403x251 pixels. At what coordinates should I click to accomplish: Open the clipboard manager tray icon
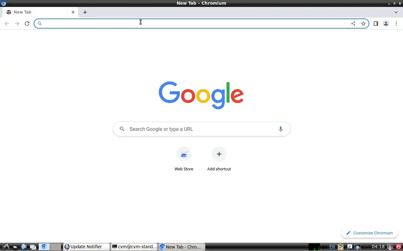click(x=341, y=247)
